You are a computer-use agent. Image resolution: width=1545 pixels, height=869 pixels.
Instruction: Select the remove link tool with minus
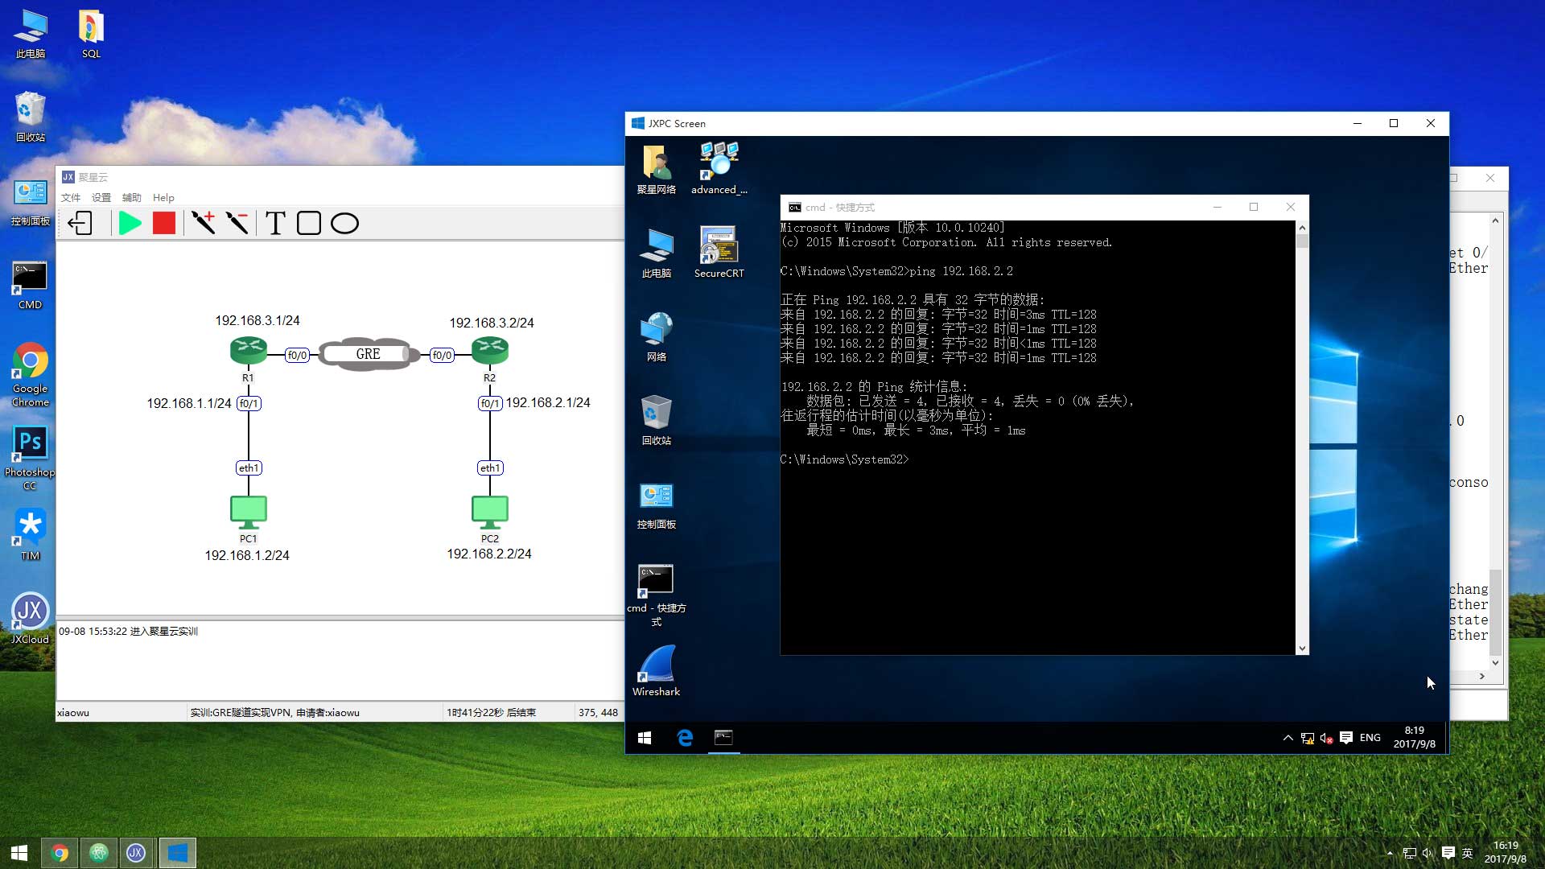point(237,223)
